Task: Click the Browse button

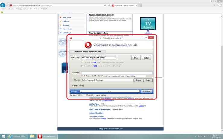Action: coord(138,80)
